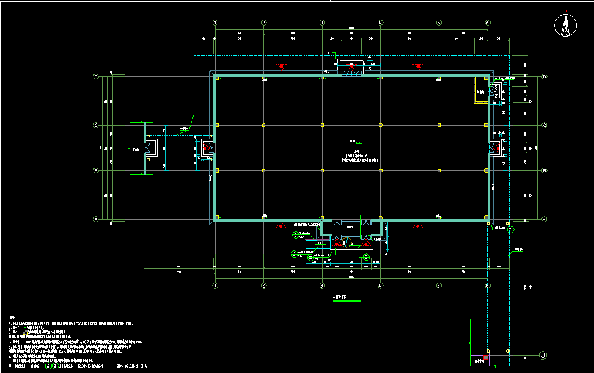Select grid bubble 4 above the plan
Screen dimensions: 594x373
pos(380,23)
